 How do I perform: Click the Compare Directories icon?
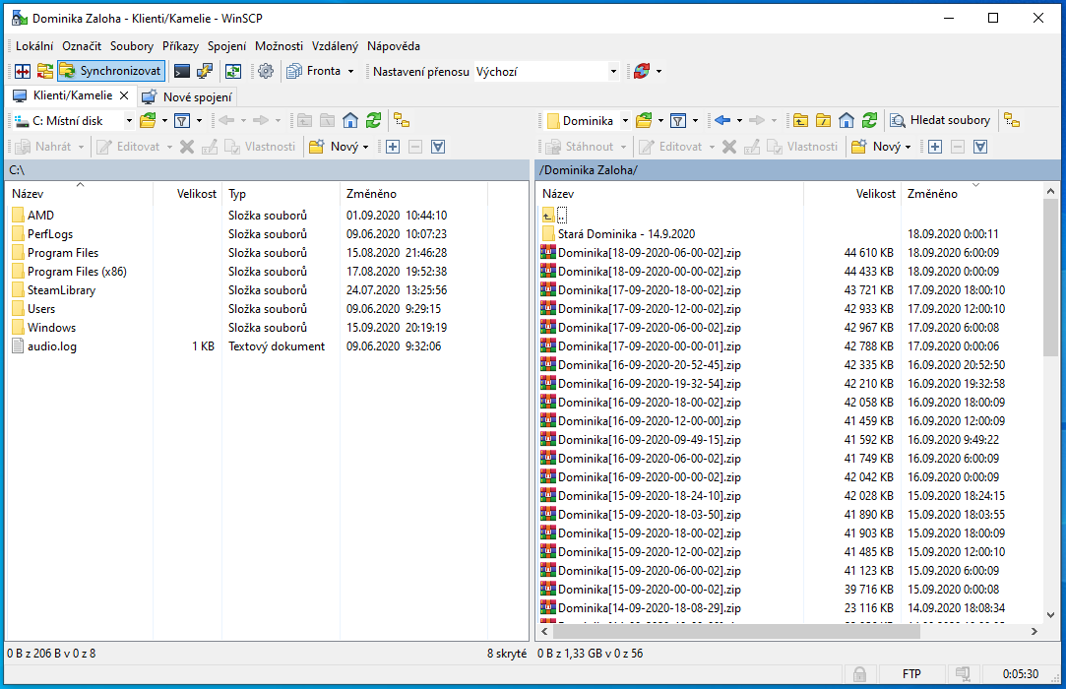tap(22, 71)
